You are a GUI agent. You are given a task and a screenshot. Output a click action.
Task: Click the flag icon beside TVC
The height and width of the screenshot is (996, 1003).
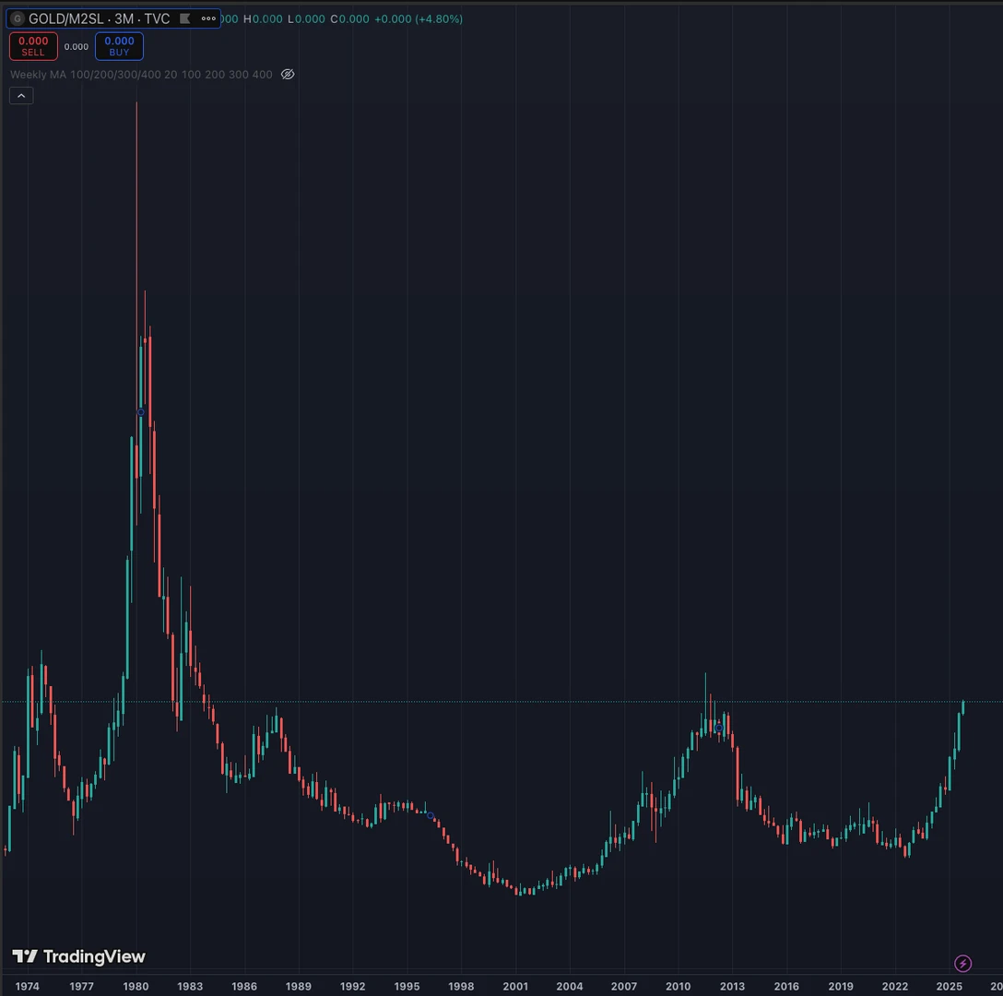(x=185, y=18)
